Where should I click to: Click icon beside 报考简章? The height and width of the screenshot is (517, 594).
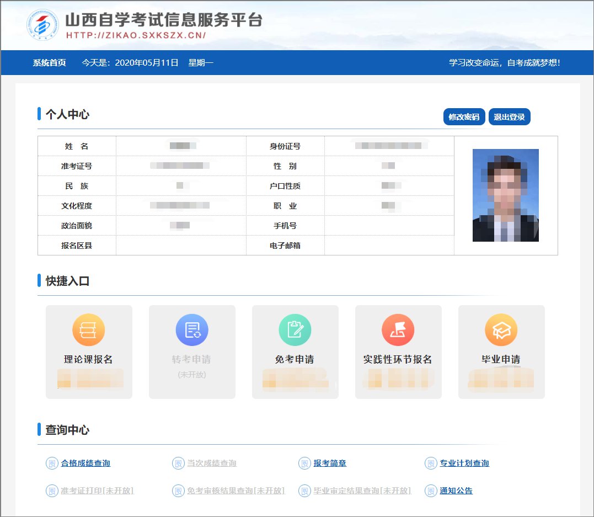tap(304, 463)
